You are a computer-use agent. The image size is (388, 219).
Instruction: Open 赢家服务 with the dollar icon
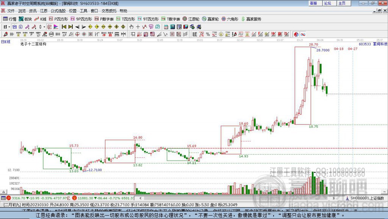(x=251, y=19)
